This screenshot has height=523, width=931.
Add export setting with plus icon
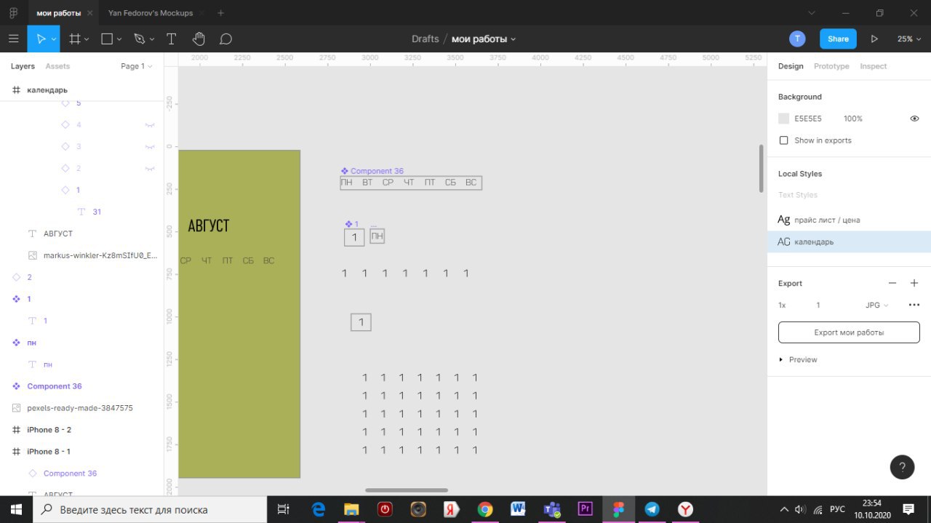tap(914, 283)
